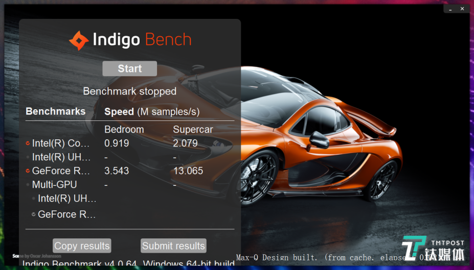The width and height of the screenshot is (474, 270).
Task: Minimize the Indigo Bench window
Action: [x=450, y=9]
